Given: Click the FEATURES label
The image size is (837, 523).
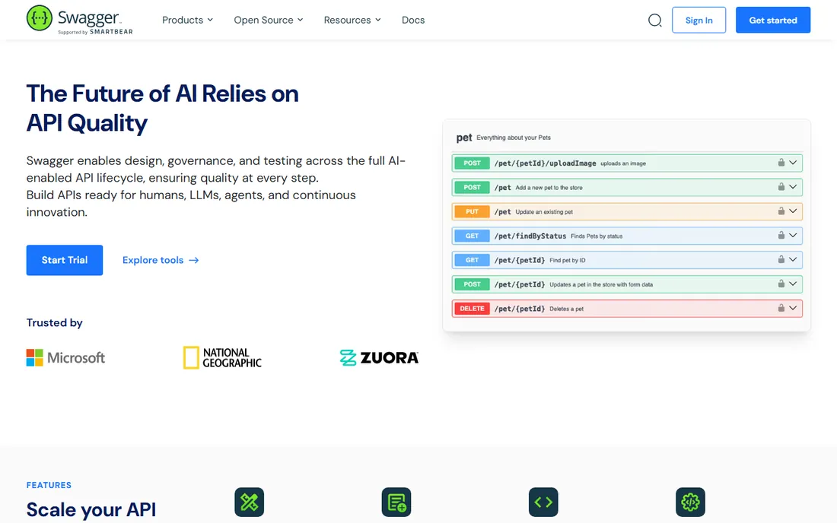Looking at the screenshot, I should (x=49, y=485).
